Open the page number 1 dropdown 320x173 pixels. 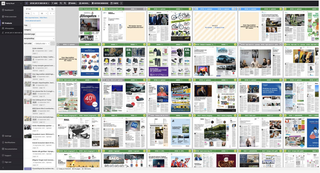tap(52, 13)
